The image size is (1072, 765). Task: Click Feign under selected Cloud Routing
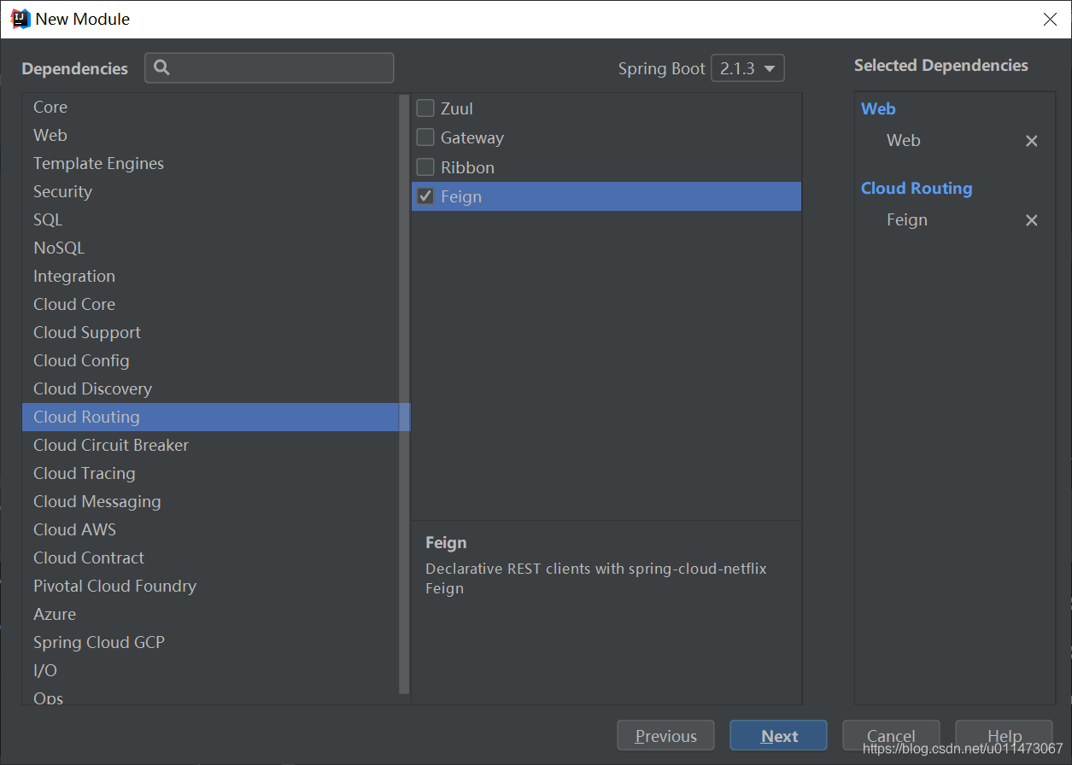pos(906,220)
